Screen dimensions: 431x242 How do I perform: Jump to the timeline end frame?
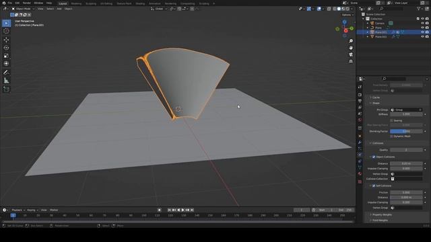click(x=192, y=210)
